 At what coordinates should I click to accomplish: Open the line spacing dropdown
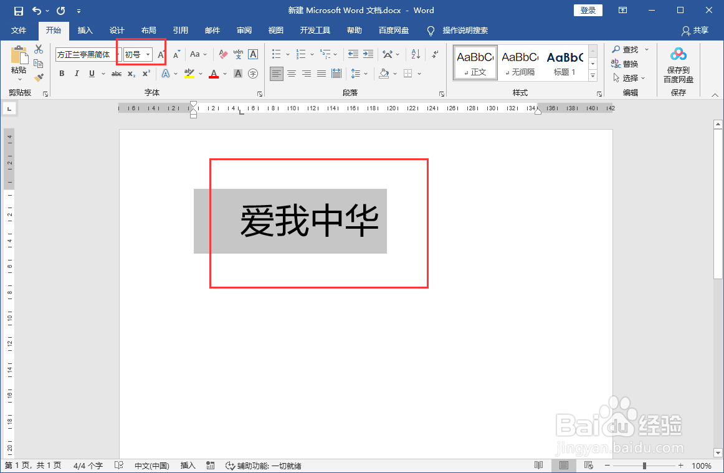tap(360, 73)
